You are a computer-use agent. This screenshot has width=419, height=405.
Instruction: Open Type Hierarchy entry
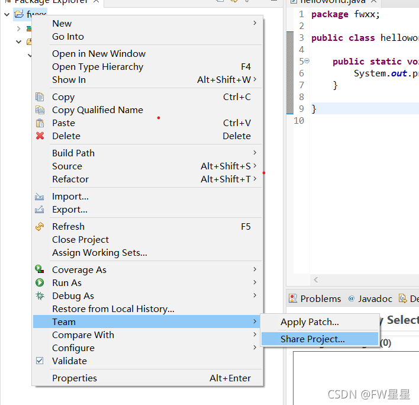147,67
